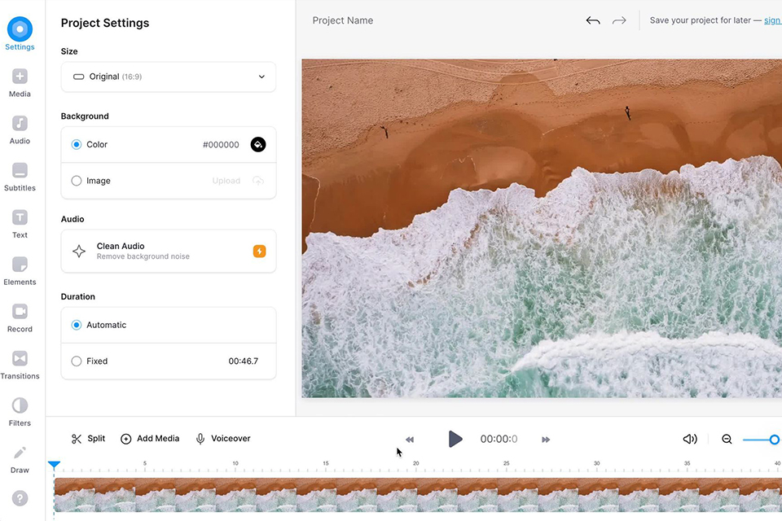Select the Image background radio button
Image resolution: width=782 pixels, height=521 pixels.
(77, 181)
